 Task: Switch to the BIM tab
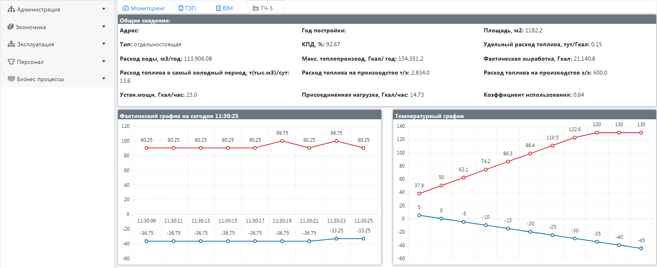pos(224,8)
